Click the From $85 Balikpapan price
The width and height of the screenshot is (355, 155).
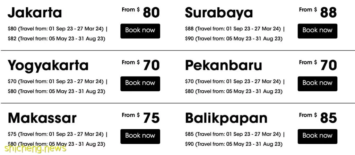[x=318, y=118]
